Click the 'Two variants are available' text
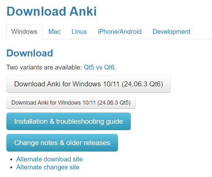 (x=44, y=67)
